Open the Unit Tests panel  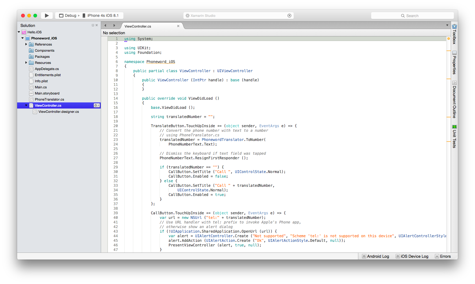(454, 136)
